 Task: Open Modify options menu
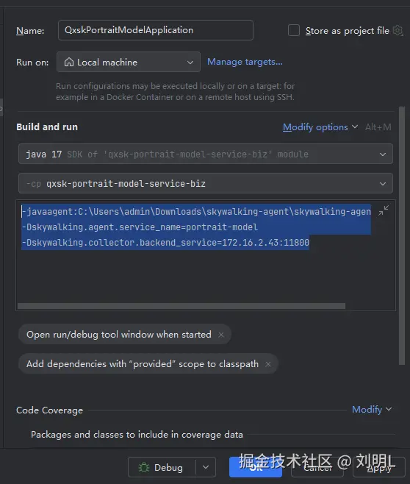[320, 127]
